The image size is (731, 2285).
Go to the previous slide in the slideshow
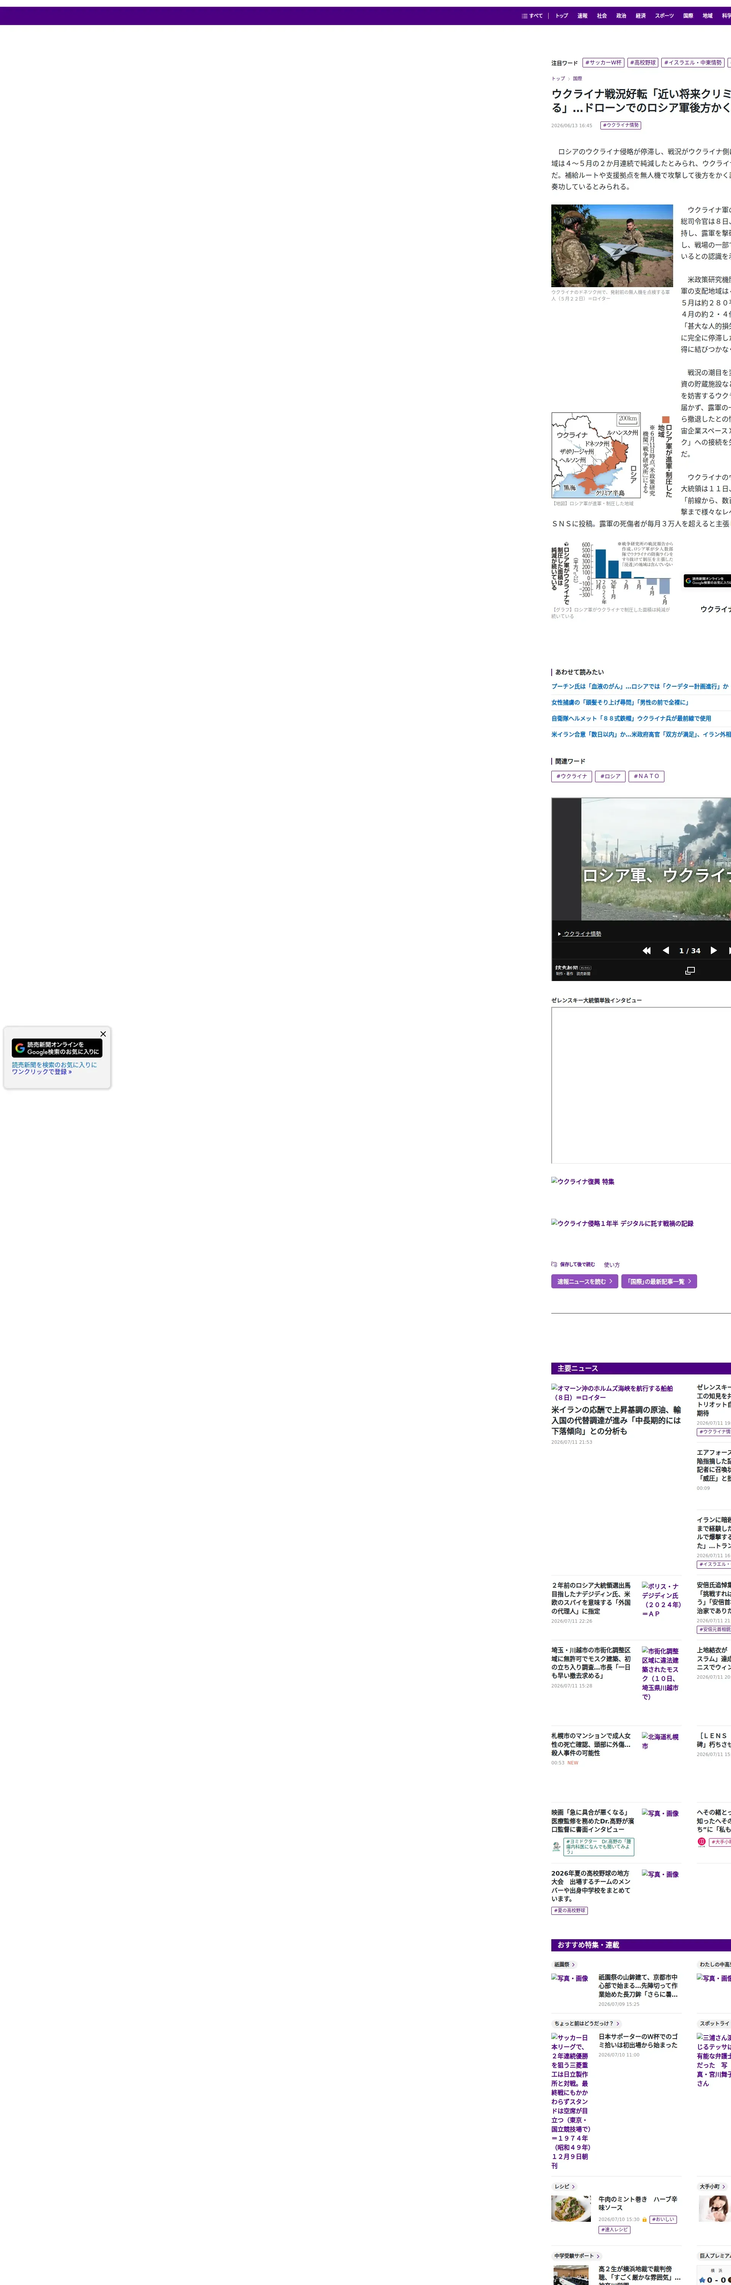[x=666, y=951]
